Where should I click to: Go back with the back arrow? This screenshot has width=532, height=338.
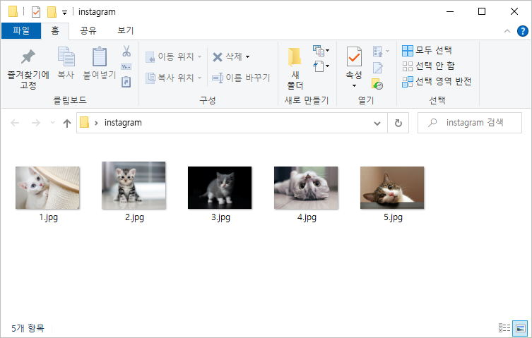[15, 123]
